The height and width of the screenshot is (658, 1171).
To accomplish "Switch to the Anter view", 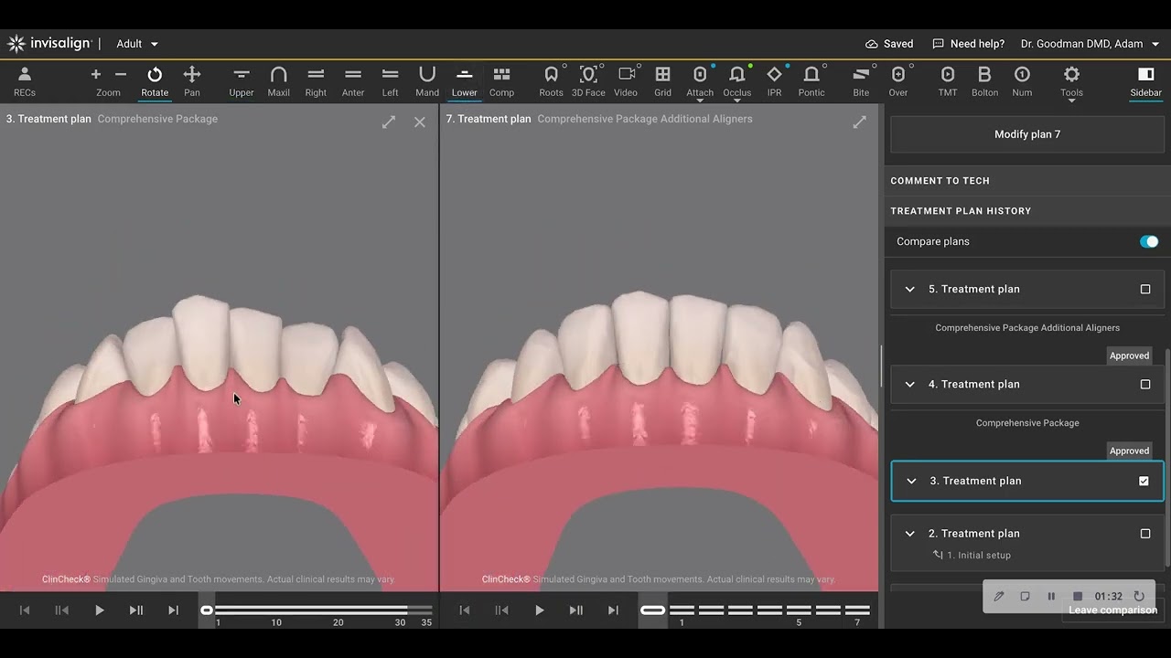I will (x=353, y=81).
